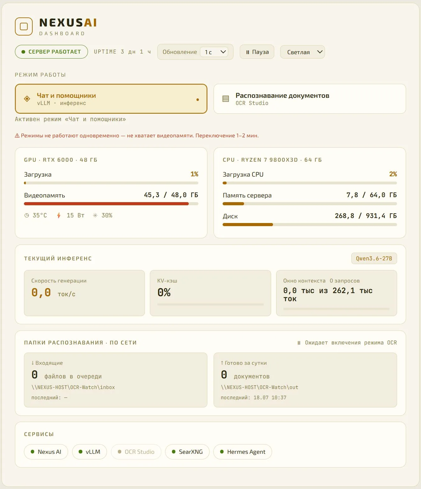Click the GPU load 1% value
Viewport: 421px width, 489px height.
[194, 174]
